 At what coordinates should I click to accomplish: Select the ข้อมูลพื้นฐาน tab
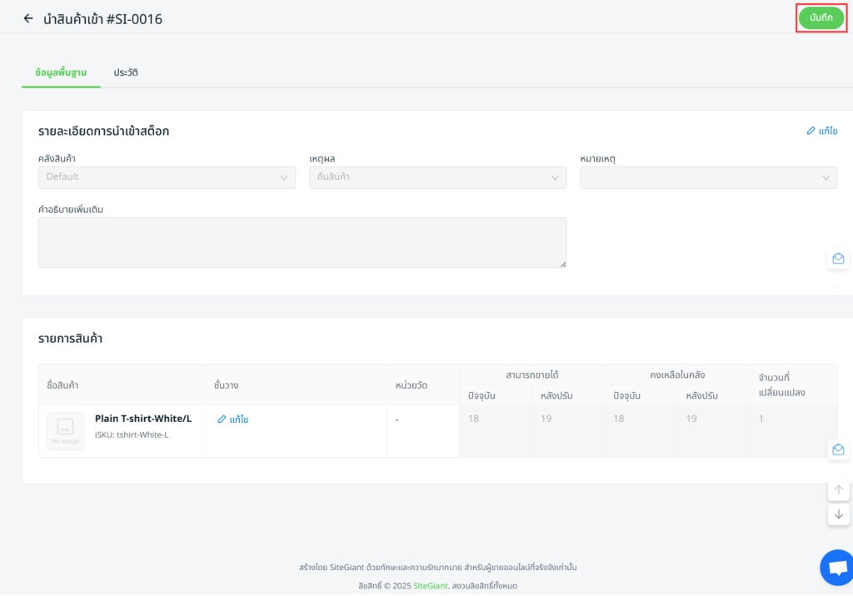pos(61,72)
